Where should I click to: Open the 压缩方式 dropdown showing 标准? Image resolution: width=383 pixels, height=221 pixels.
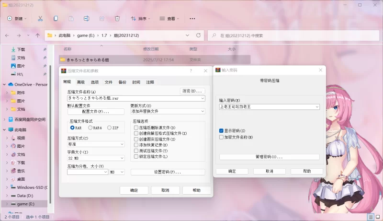[x=96, y=144]
